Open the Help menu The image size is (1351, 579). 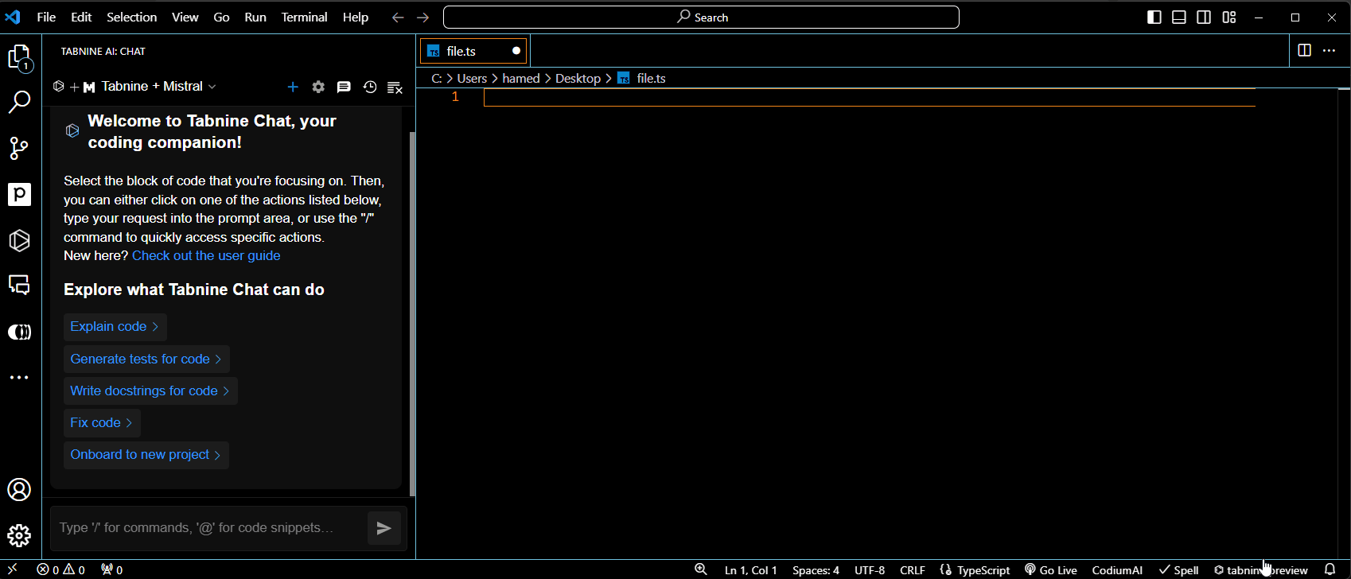pos(356,17)
